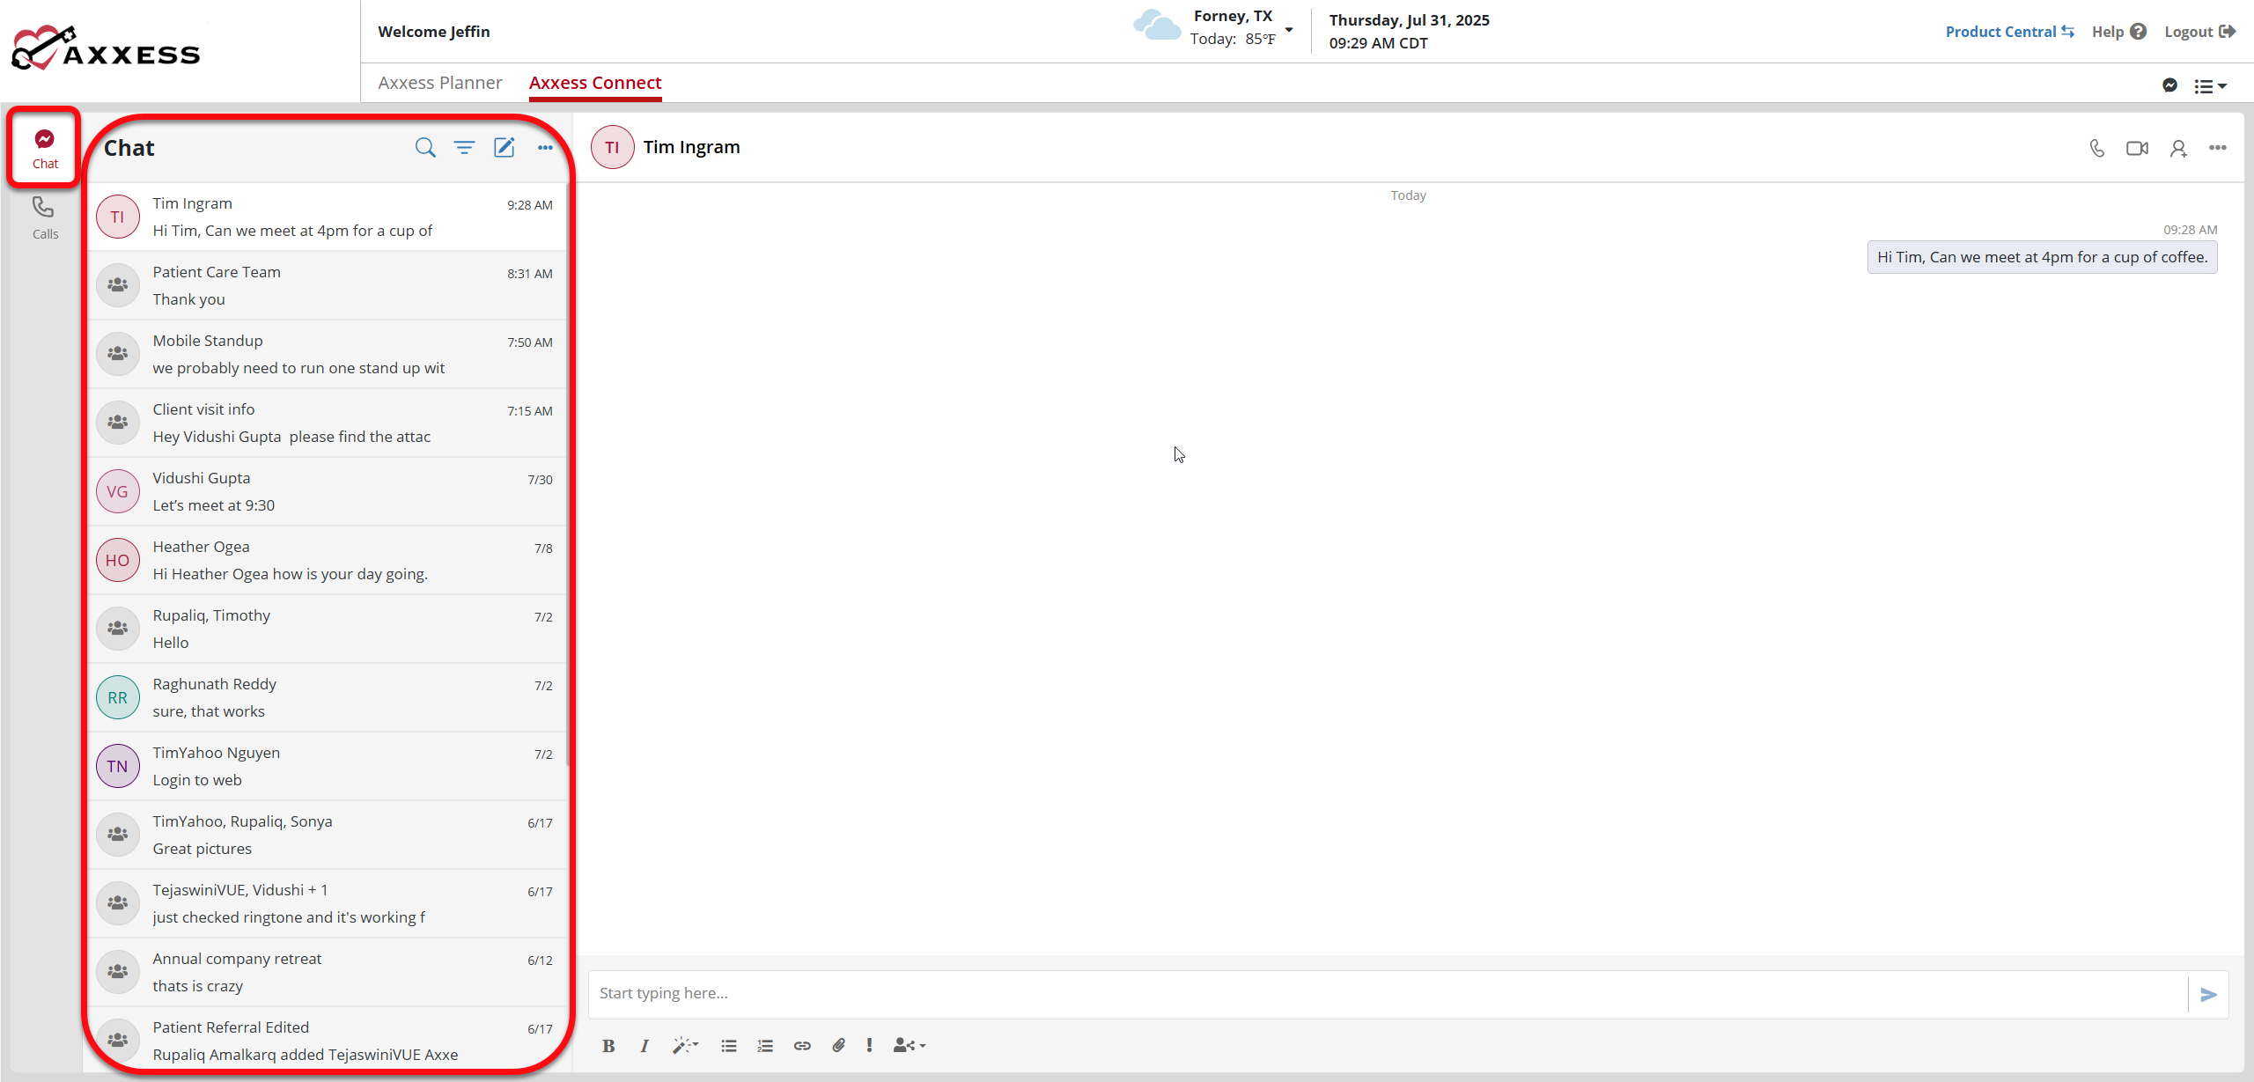This screenshot has height=1082, width=2254.
Task: Toggle italic formatting
Action: pos(645,1045)
